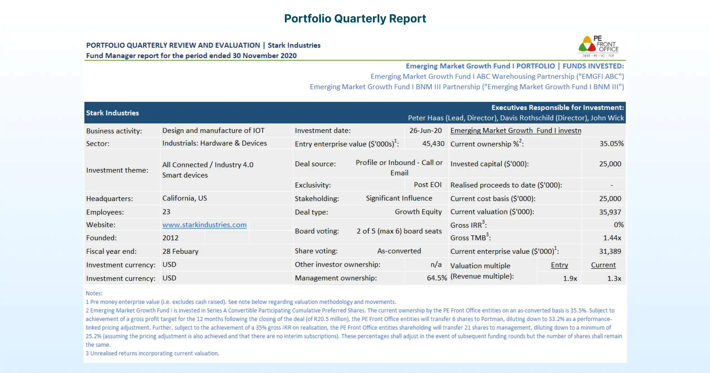Click the Management ownership label

coord(336,278)
